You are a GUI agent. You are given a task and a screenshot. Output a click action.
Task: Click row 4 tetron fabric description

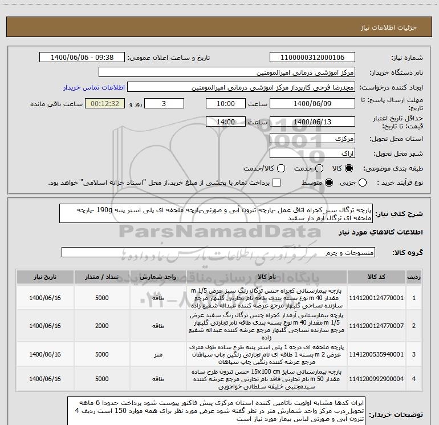coord(267,379)
